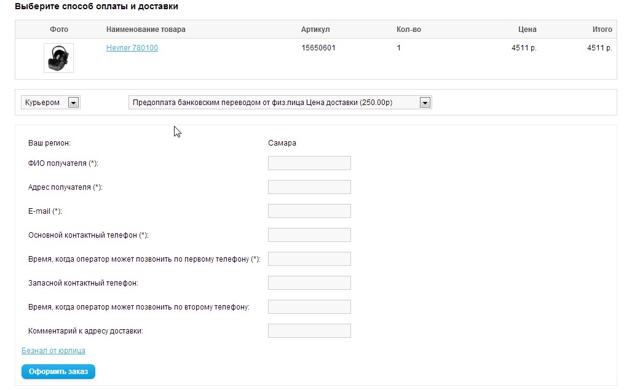The height and width of the screenshot is (390, 624).
Task: Click the Запасной контактный телефон field
Action: (309, 283)
